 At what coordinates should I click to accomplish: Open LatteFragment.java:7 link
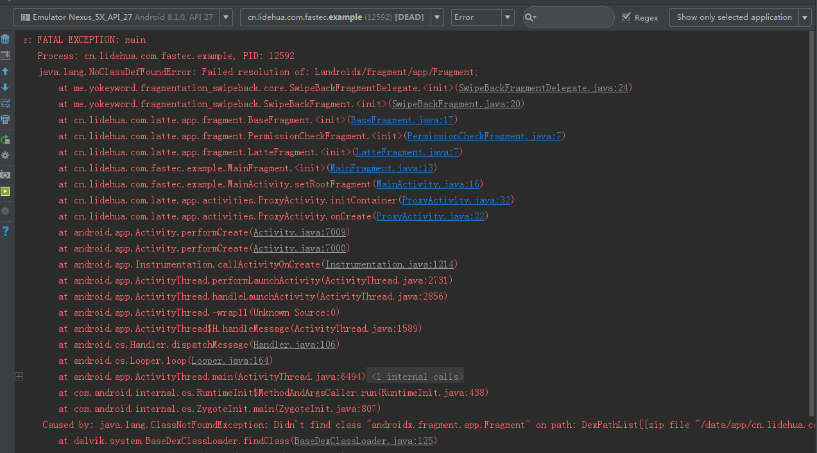407,152
